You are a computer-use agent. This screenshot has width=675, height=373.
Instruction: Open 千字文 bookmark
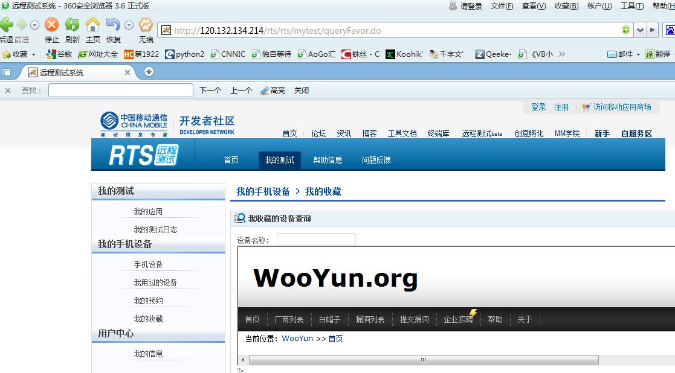pos(447,54)
